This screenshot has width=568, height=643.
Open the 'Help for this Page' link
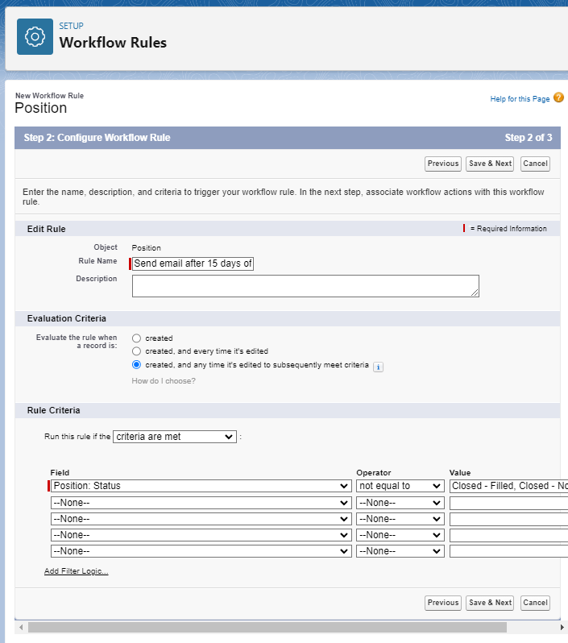pos(520,99)
